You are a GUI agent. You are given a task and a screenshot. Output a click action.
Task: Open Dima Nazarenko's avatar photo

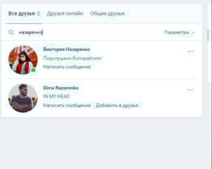coord(23,98)
